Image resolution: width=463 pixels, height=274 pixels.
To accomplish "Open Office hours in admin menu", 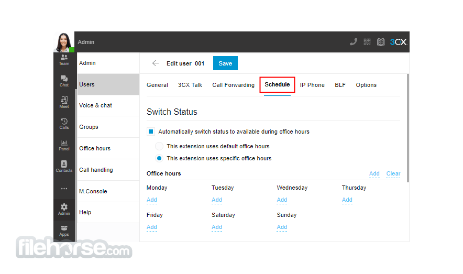I will pyautogui.click(x=108, y=148).
